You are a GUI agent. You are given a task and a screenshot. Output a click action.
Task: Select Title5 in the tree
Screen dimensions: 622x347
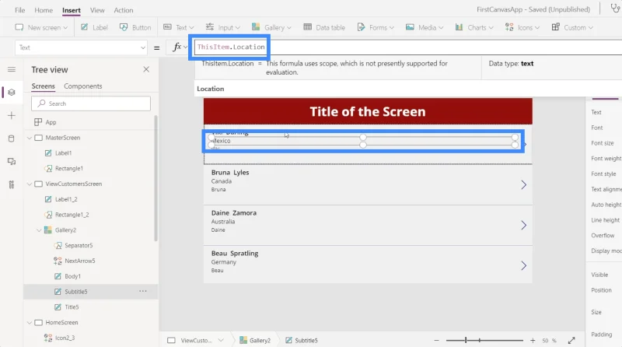[72, 307]
